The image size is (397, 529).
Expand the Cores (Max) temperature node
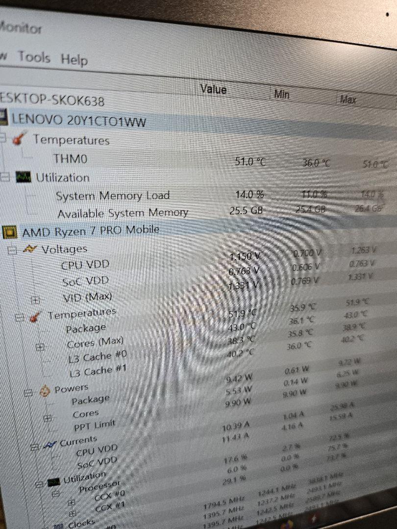pyautogui.click(x=40, y=347)
